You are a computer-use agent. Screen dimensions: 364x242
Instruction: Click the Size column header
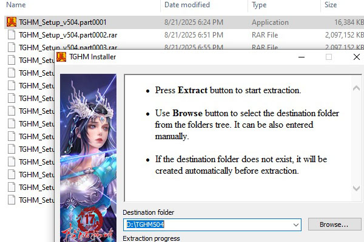coord(331,5)
